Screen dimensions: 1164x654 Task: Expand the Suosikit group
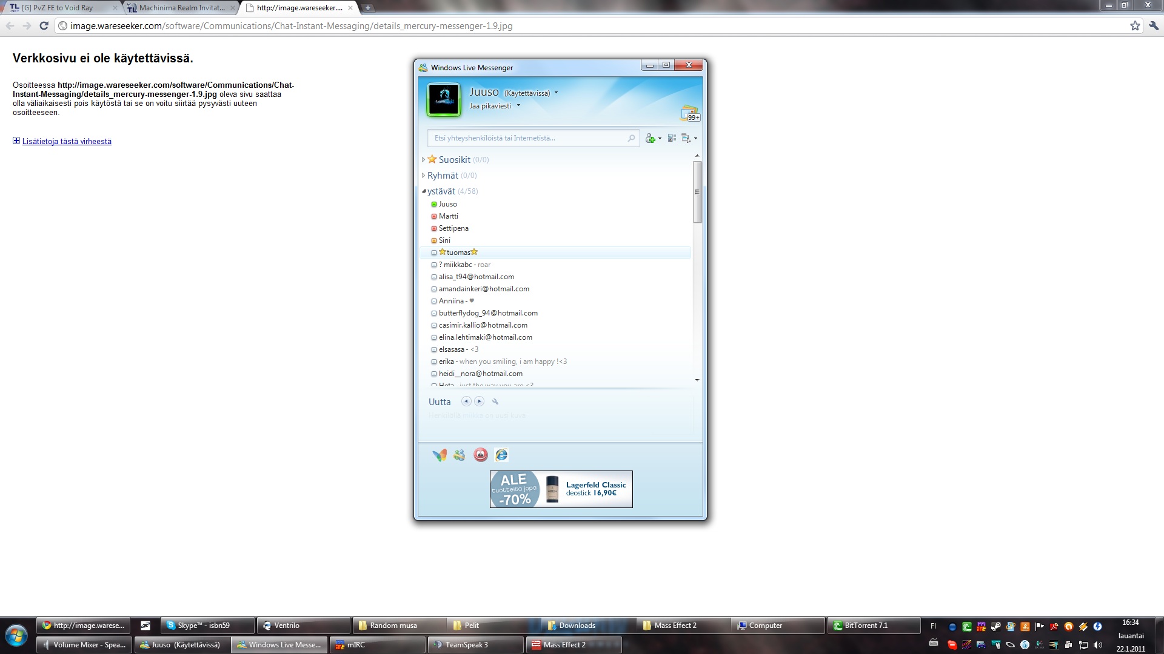coord(423,160)
